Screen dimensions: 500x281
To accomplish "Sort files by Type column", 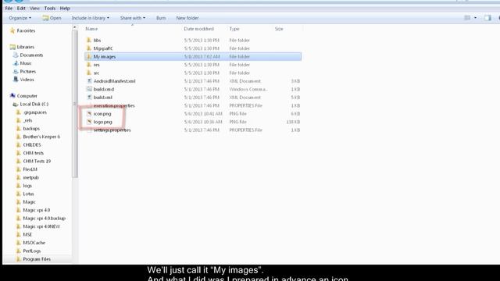I will pos(234,29).
